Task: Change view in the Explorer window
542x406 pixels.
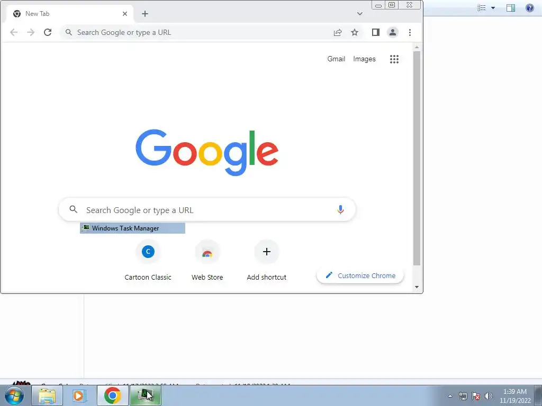Action: 482,7
